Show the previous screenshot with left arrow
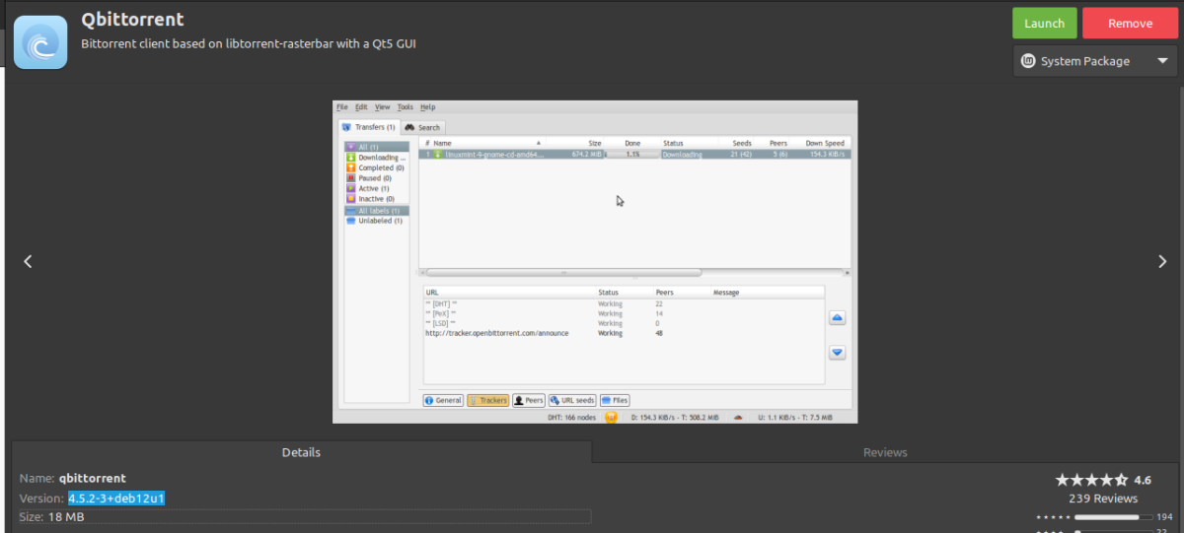This screenshot has height=533, width=1184. (x=28, y=261)
